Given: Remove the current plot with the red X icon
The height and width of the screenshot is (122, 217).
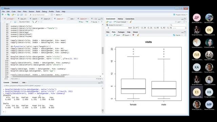Looking at the screenshot, I should [x=133, y=35].
